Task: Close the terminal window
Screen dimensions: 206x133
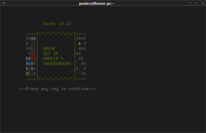Action: pos(203,3)
